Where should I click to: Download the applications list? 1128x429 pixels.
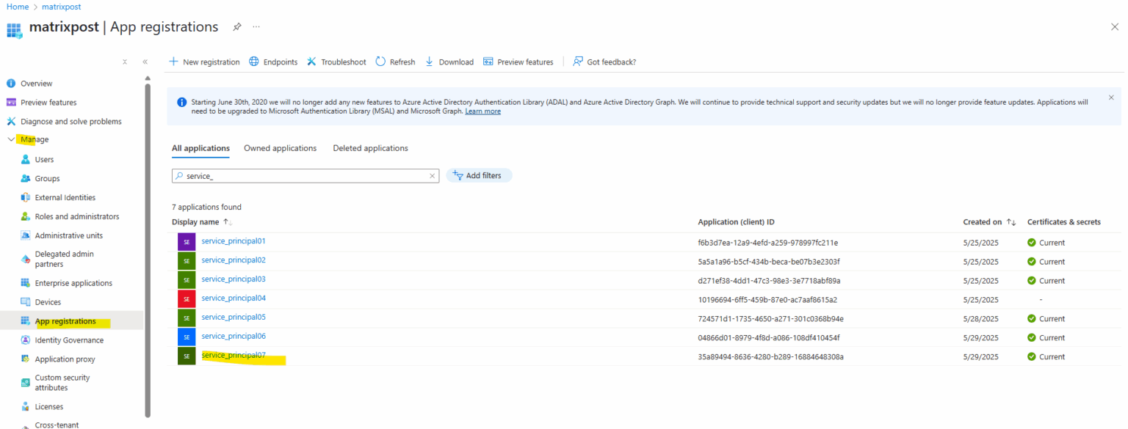click(x=449, y=62)
